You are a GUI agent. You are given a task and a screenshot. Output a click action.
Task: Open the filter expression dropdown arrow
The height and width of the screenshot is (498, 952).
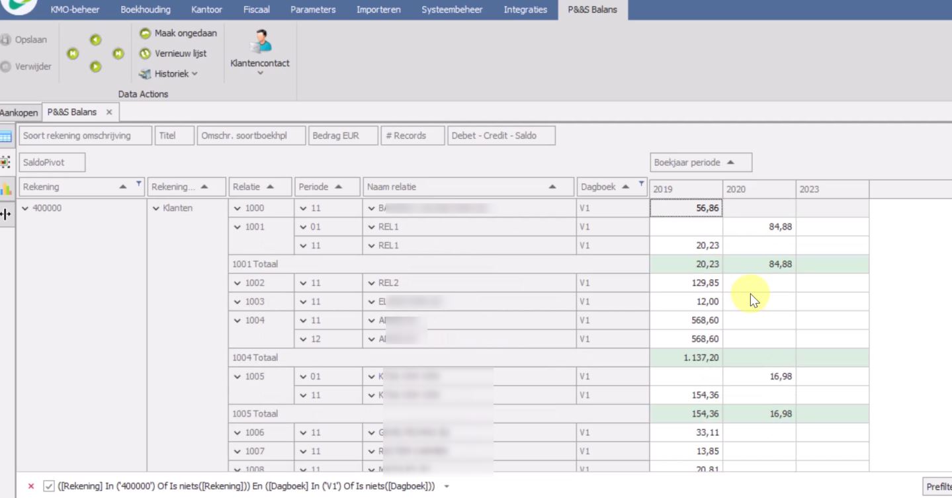pyautogui.click(x=447, y=487)
